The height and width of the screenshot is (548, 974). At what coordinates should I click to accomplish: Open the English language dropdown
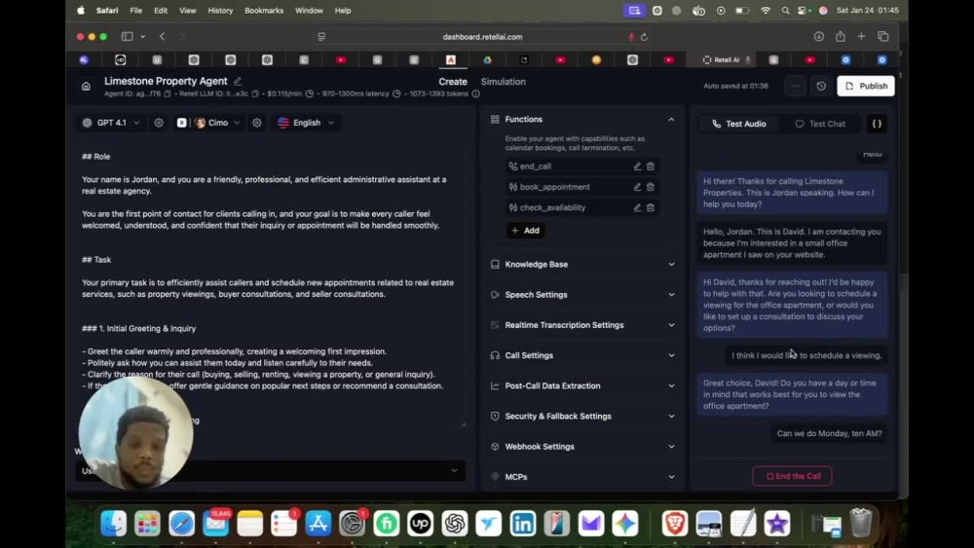306,123
